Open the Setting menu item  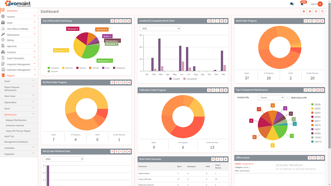coord(10,40)
